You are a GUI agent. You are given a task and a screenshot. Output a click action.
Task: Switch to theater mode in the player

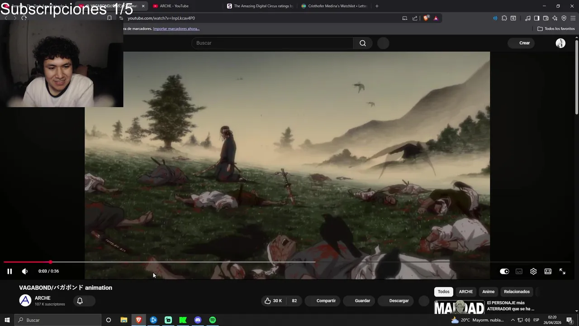(548, 271)
